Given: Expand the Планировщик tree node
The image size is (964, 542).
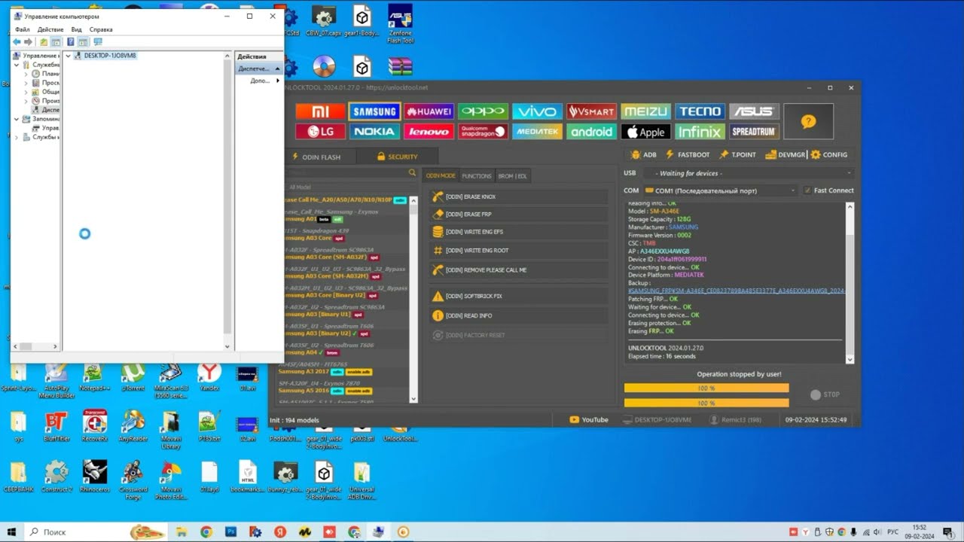Looking at the screenshot, I should click(26, 74).
